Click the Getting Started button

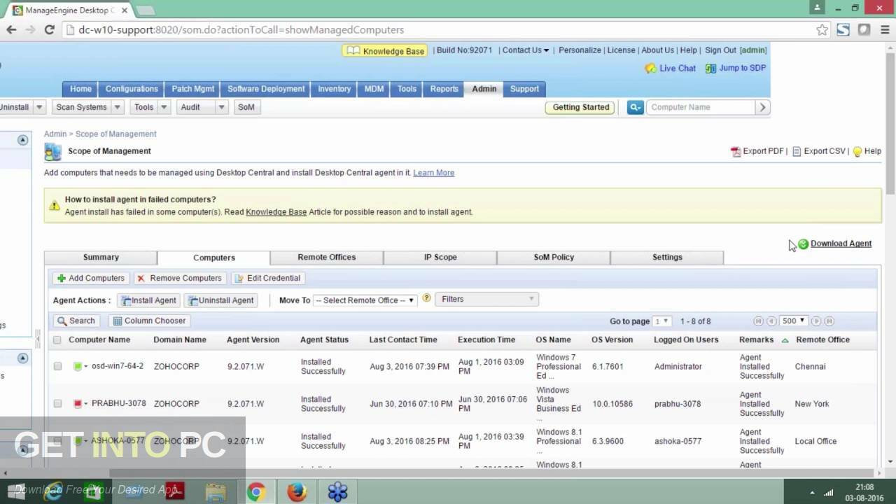[x=581, y=107]
